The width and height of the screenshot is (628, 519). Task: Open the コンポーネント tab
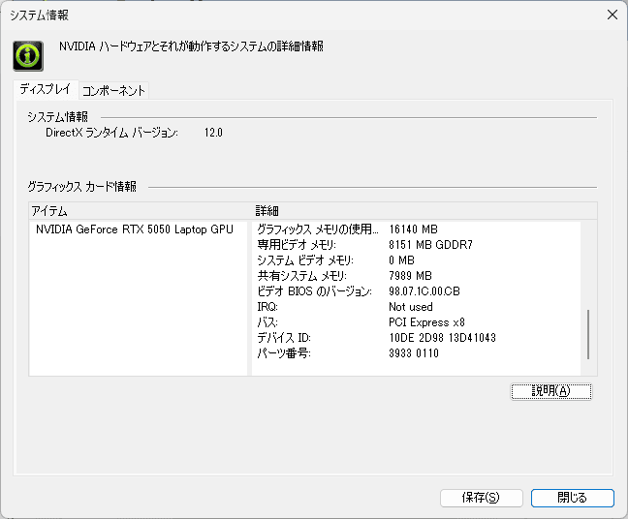[113, 90]
